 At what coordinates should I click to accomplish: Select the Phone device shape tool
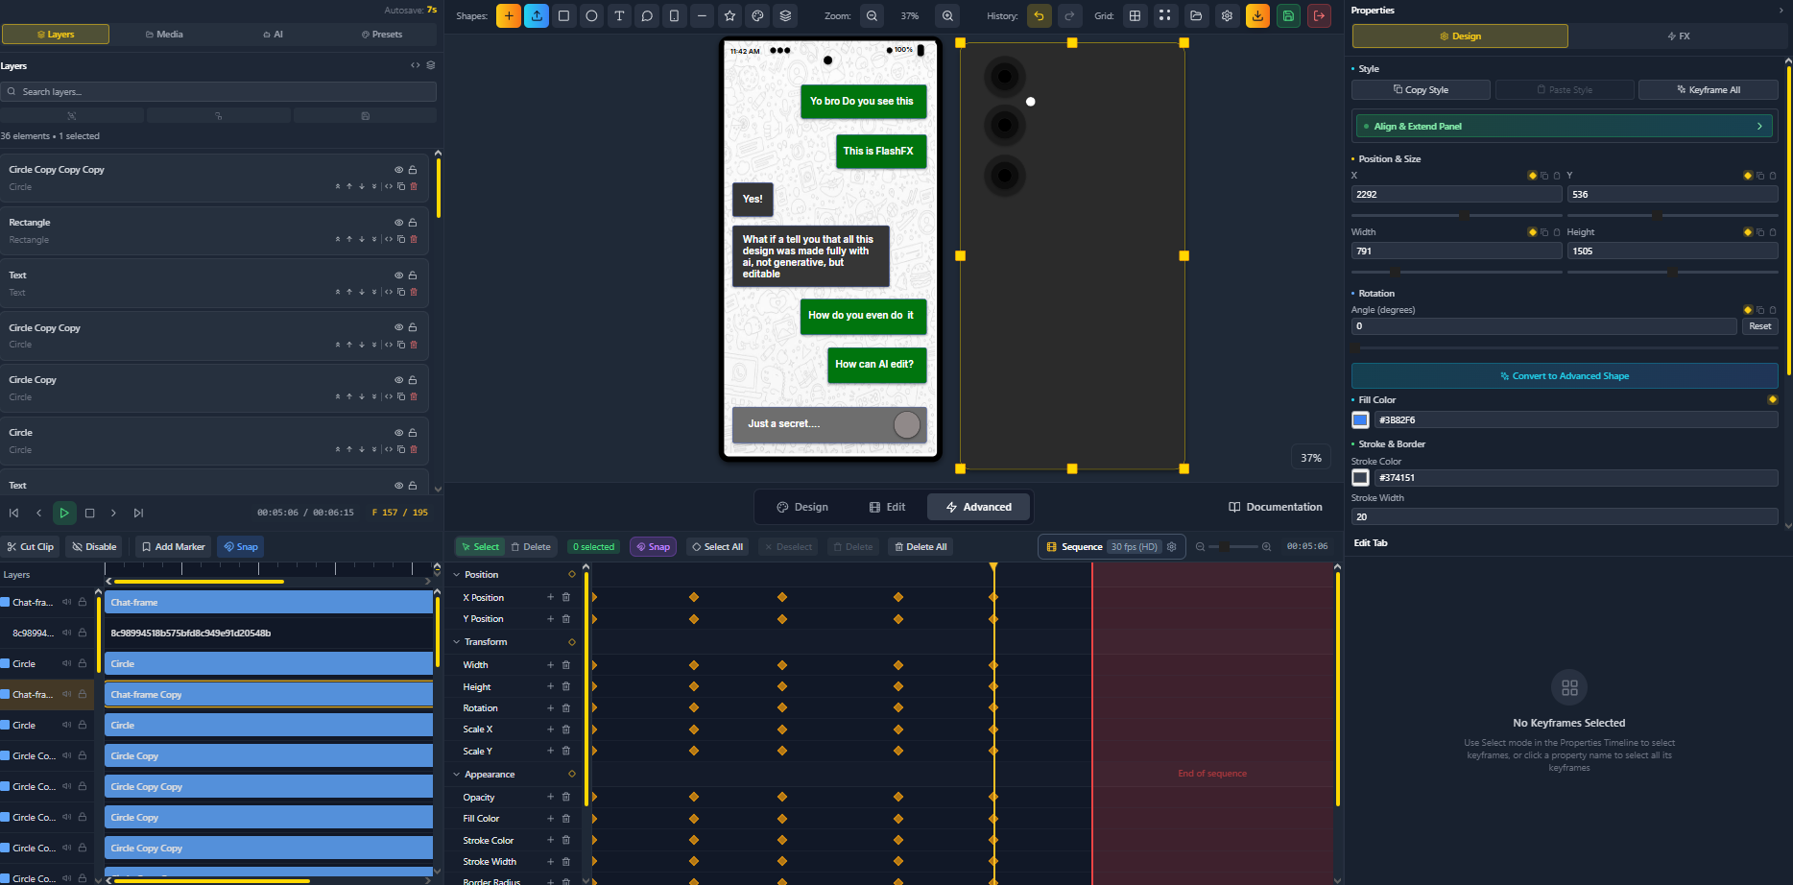(676, 15)
